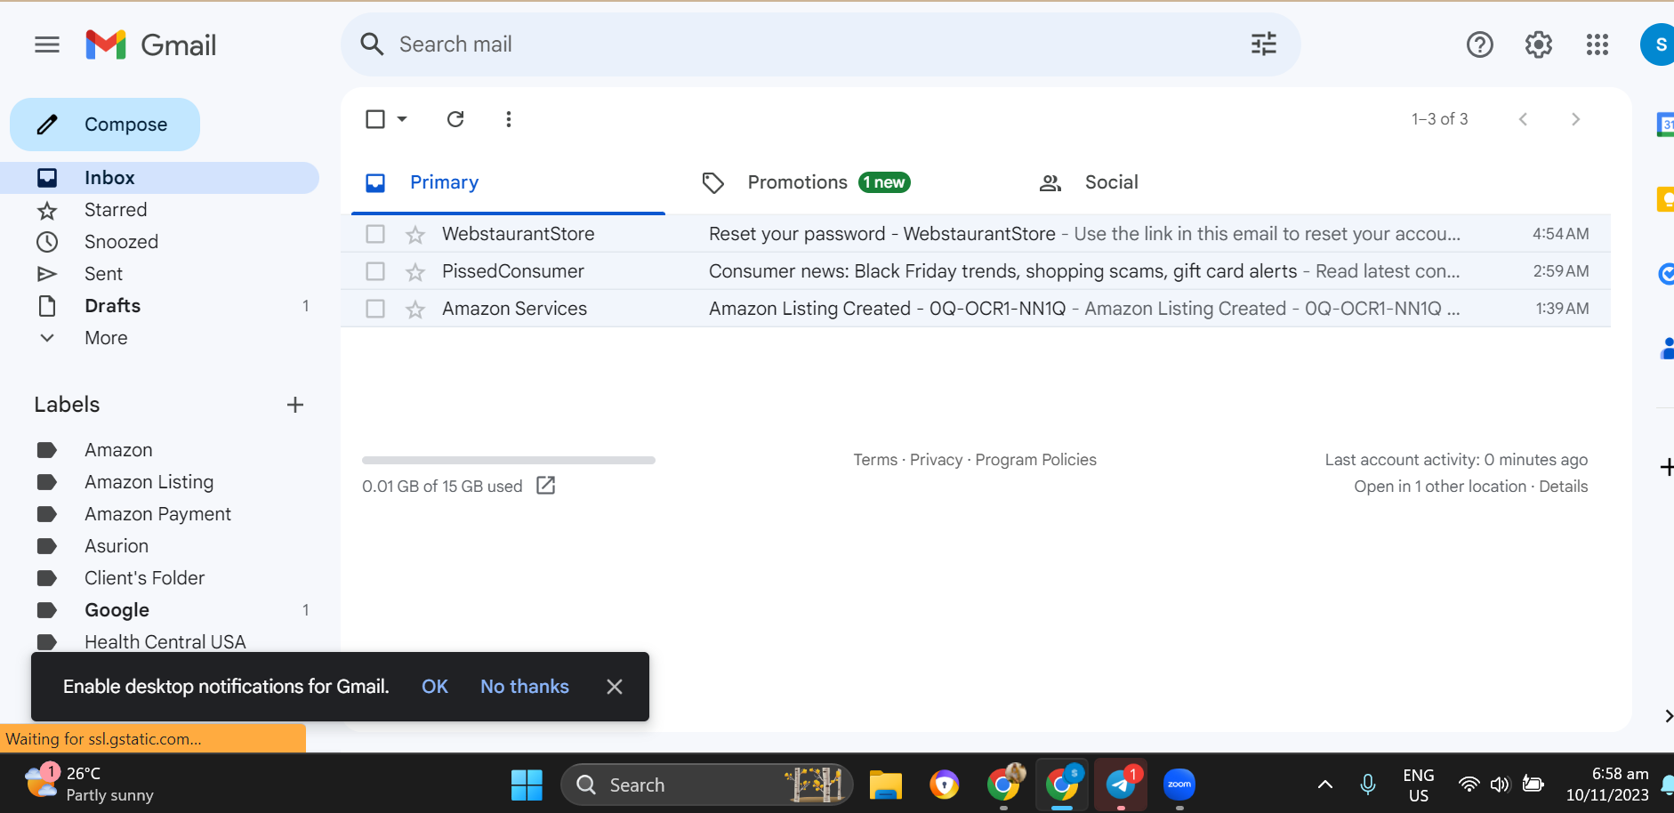Tick the select-all checkbox
Image resolution: width=1674 pixels, height=813 pixels.
[x=375, y=119]
